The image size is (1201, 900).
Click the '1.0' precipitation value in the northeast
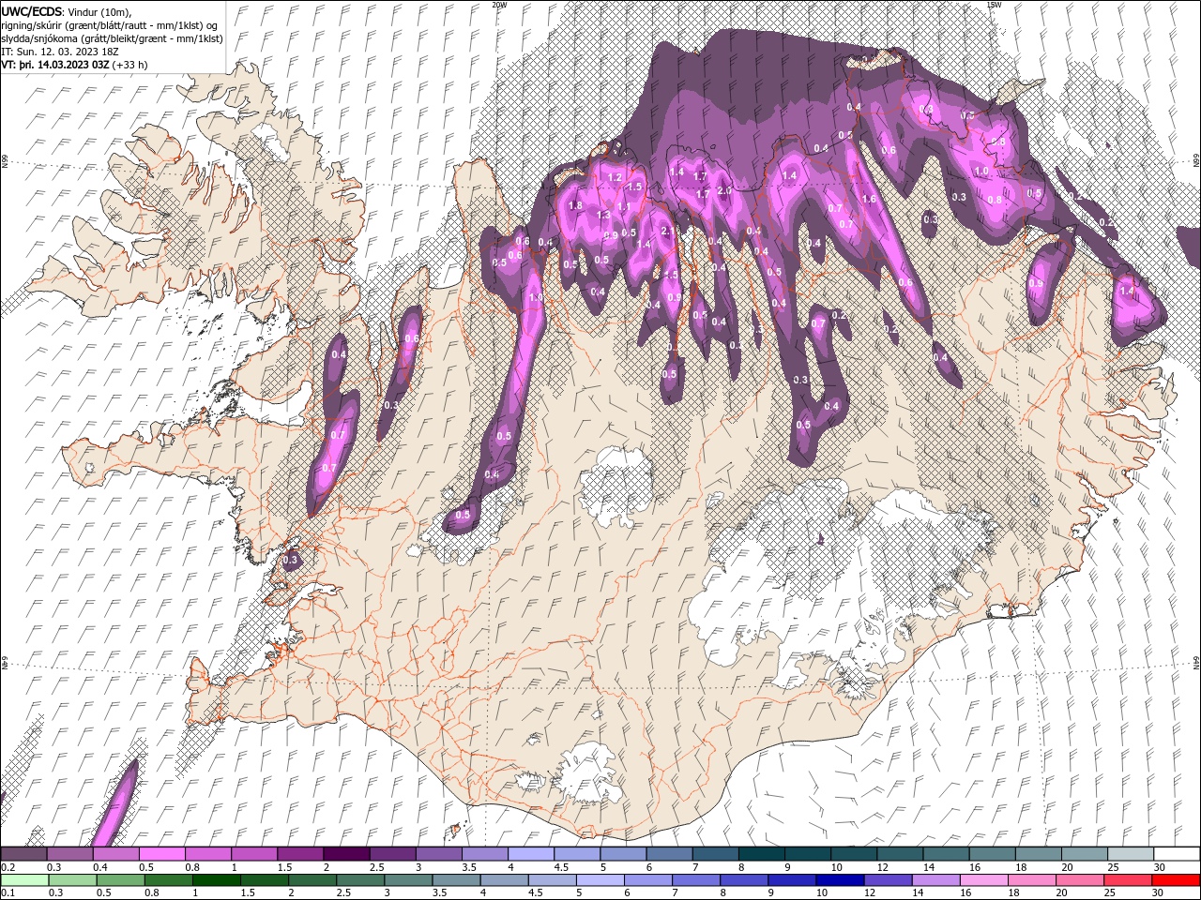(981, 172)
